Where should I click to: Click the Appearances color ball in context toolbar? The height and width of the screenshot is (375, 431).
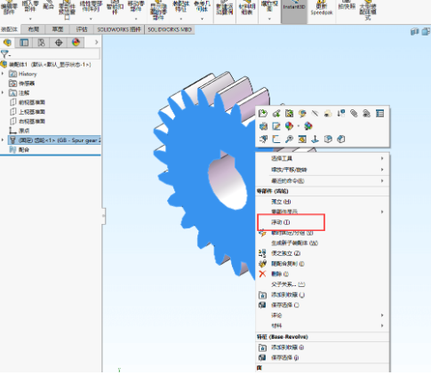[289, 126]
